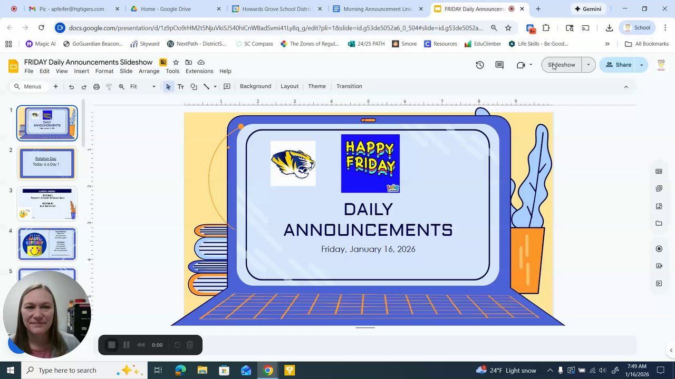
Task: Open the Gemini button in Chrome
Action: tap(587, 9)
